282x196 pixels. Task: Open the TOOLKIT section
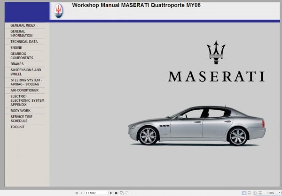tap(17, 127)
